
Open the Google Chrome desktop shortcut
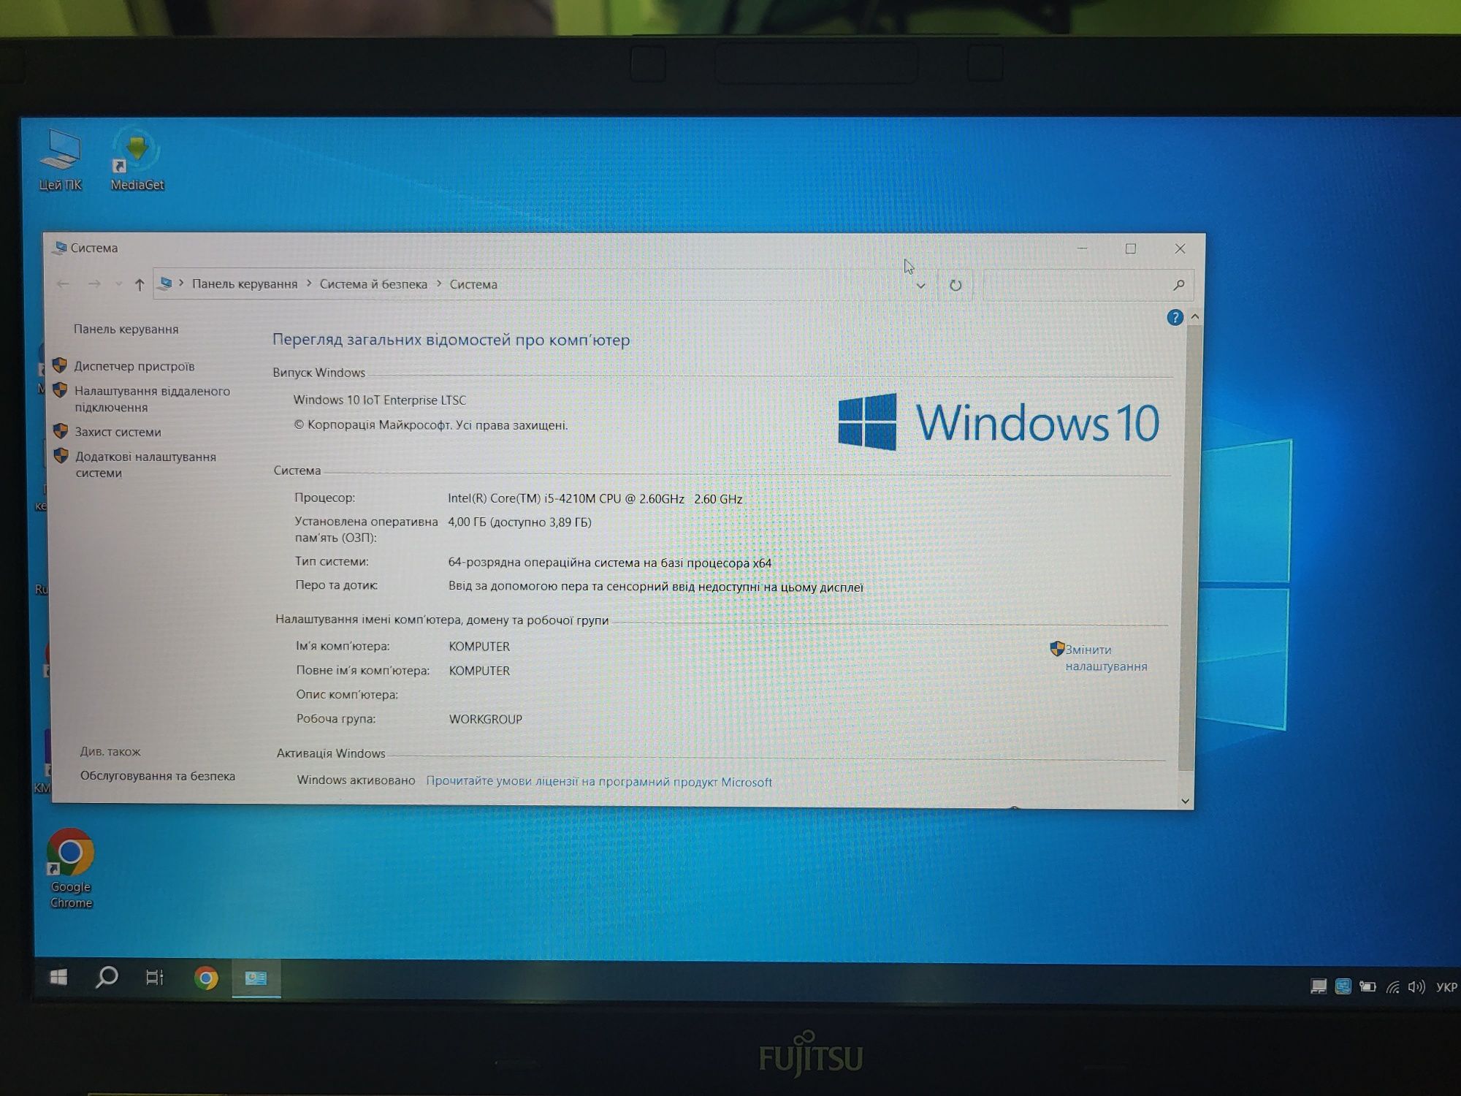coord(71,868)
